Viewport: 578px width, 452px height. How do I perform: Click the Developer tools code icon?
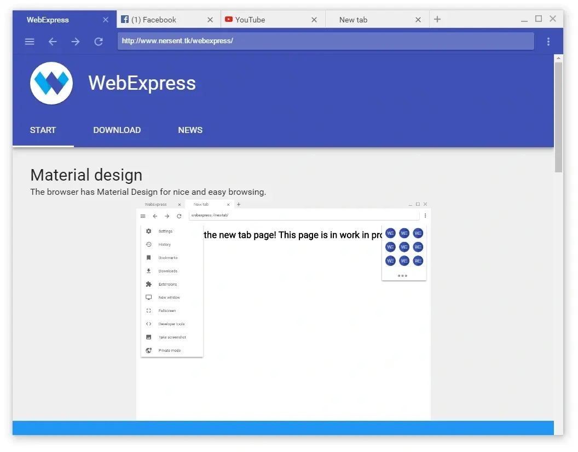click(148, 324)
